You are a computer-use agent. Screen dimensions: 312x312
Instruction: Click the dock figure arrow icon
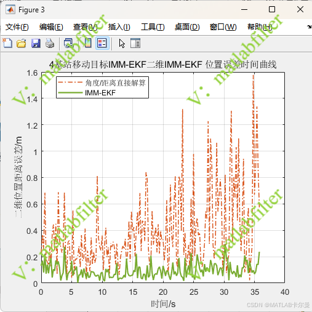pos(309,26)
